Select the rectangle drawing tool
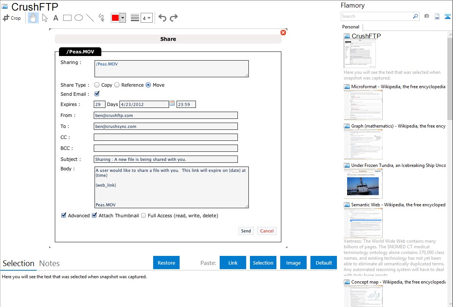Image resolution: width=453 pixels, height=307 pixels. click(x=67, y=18)
